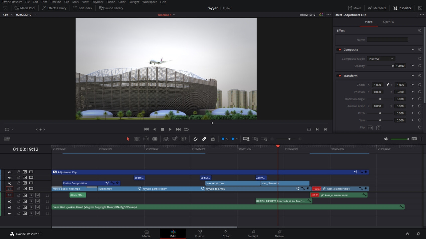Open the Playback menu
Screen dimensions: 426x239
pos(98,2)
